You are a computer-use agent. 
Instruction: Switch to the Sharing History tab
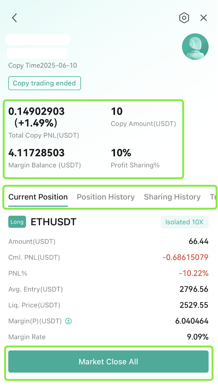(x=172, y=197)
